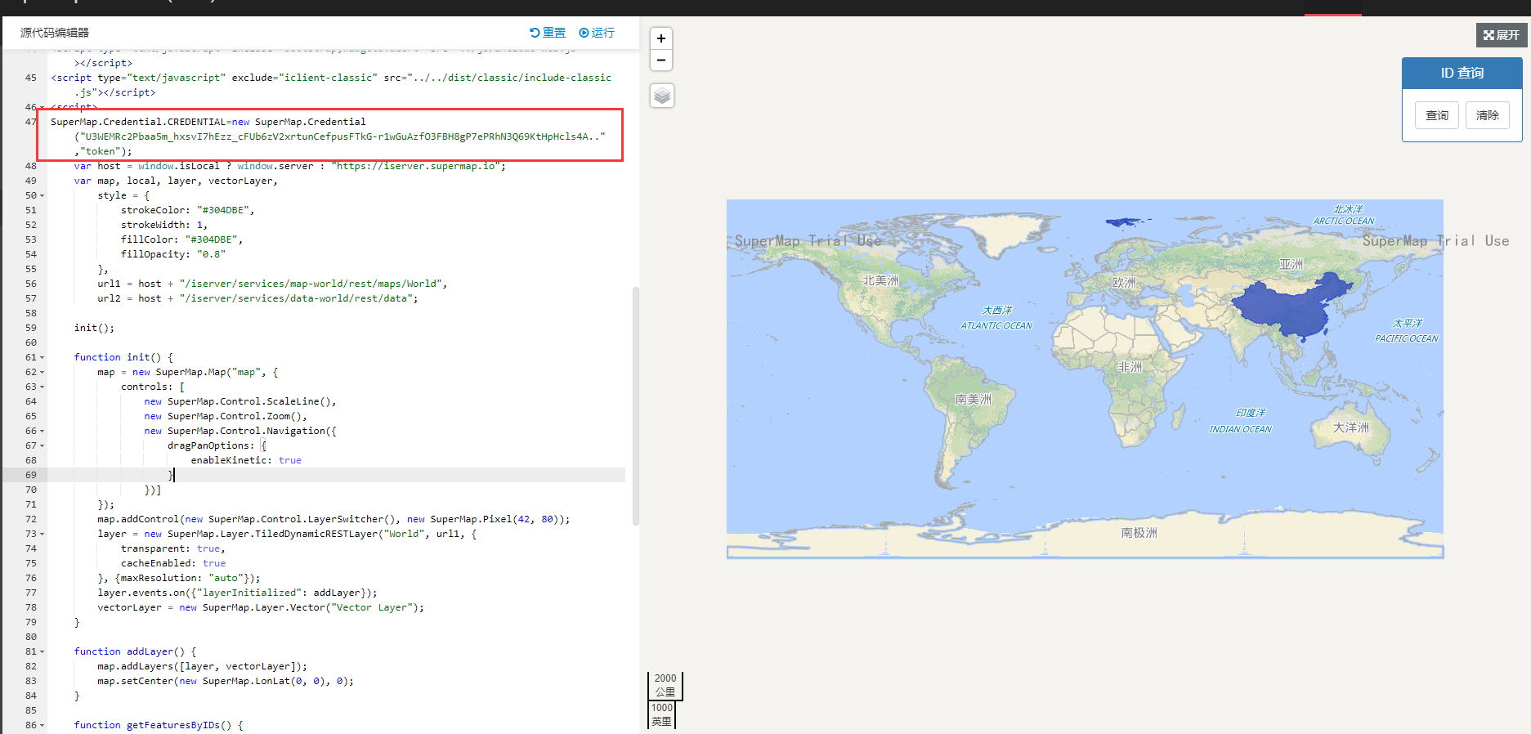
Task: Click the 重置 reset button
Action: point(548,33)
